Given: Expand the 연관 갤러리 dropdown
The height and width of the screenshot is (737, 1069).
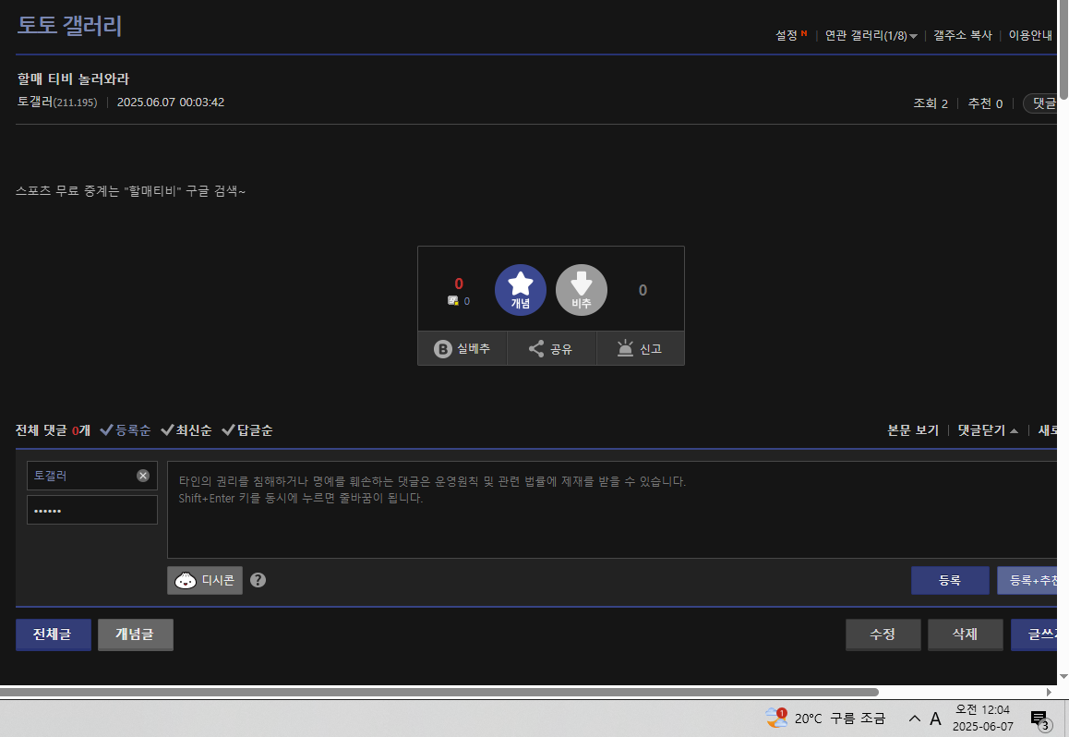Looking at the screenshot, I should coord(871,35).
